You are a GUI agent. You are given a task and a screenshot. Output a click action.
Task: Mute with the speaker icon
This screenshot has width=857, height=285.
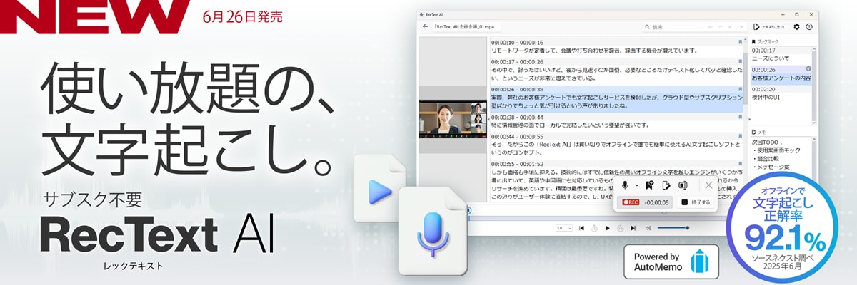pos(648,228)
